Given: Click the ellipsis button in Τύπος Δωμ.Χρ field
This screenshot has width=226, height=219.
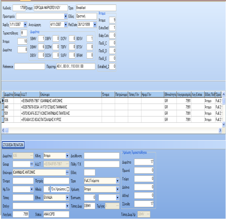Looking at the screenshot, I should tap(148, 214).
